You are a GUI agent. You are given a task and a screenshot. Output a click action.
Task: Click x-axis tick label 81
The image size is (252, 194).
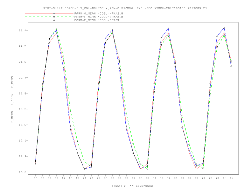point(224,178)
